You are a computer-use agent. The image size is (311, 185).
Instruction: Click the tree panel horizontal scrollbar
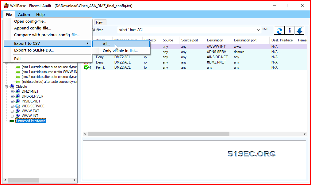coord(23,180)
